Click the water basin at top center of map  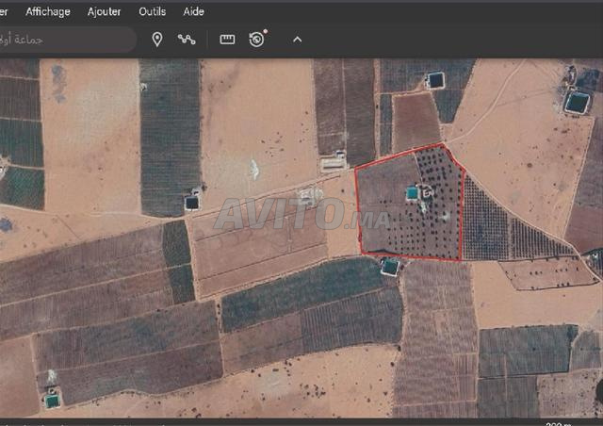coord(435,80)
